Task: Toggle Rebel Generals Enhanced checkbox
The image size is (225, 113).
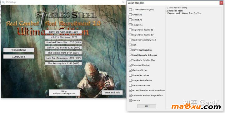Action: click(130, 55)
